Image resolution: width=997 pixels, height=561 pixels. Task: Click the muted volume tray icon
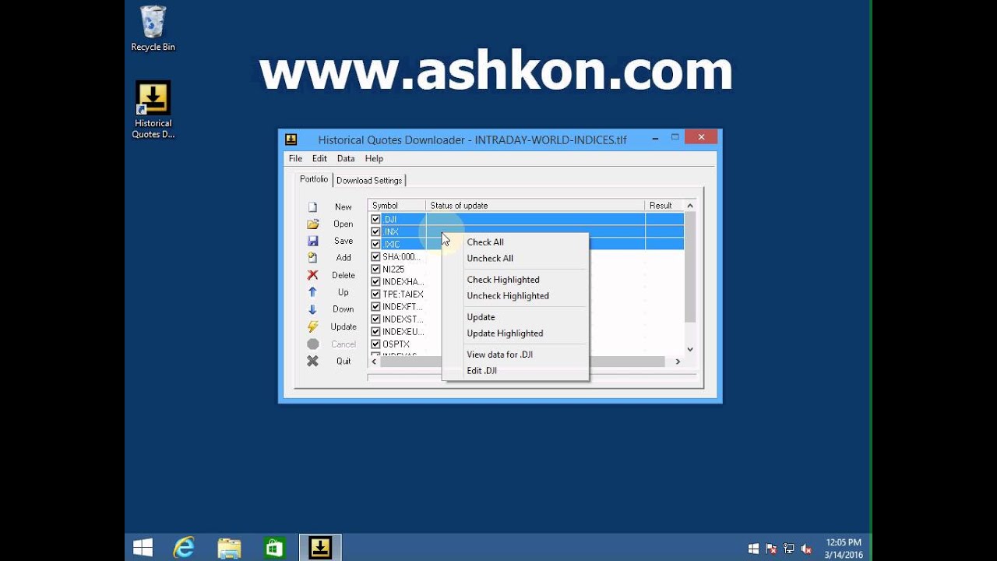point(805,549)
